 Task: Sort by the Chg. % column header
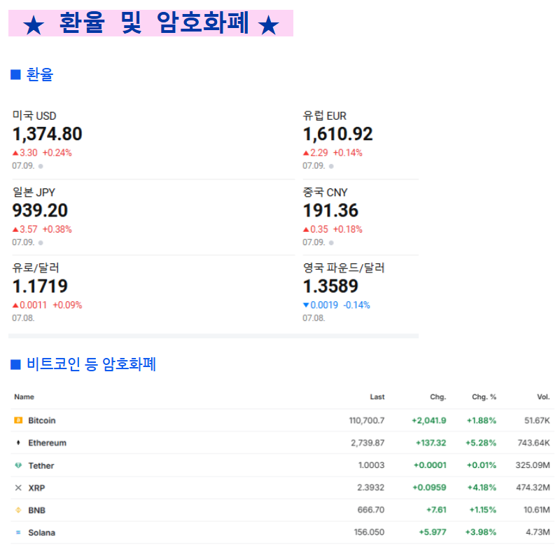(484, 397)
